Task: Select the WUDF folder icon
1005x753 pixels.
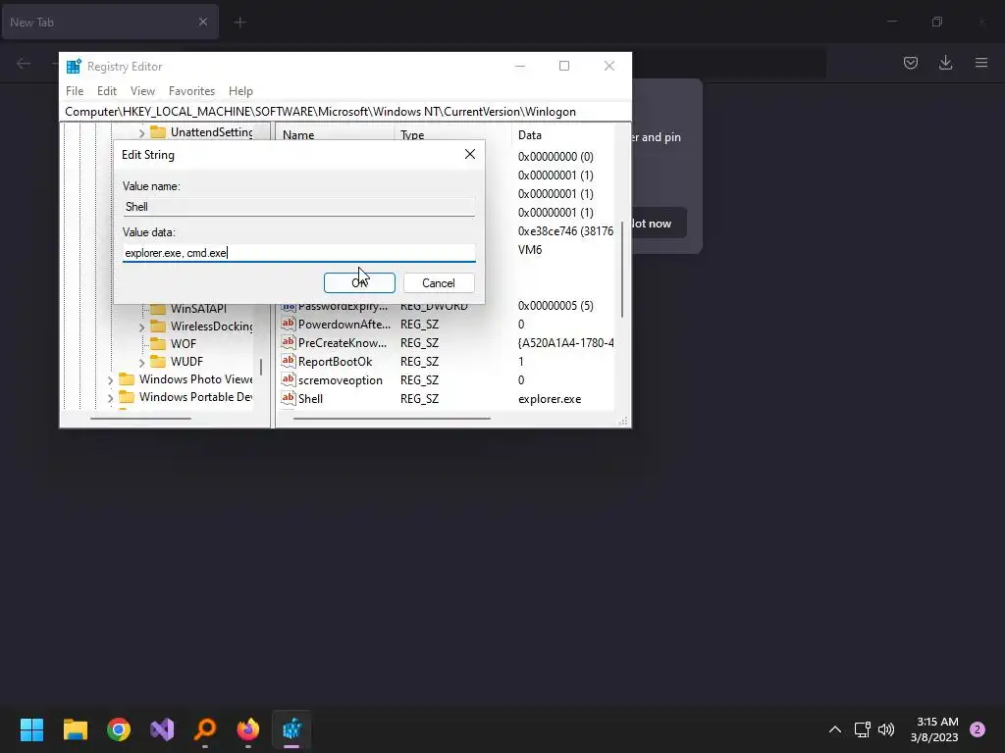Action: pos(158,362)
